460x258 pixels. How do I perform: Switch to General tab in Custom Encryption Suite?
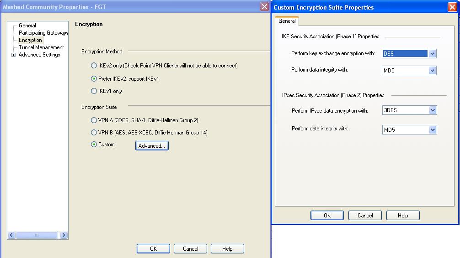(x=287, y=21)
